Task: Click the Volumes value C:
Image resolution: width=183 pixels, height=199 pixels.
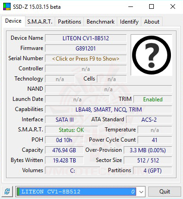Action: (72, 171)
